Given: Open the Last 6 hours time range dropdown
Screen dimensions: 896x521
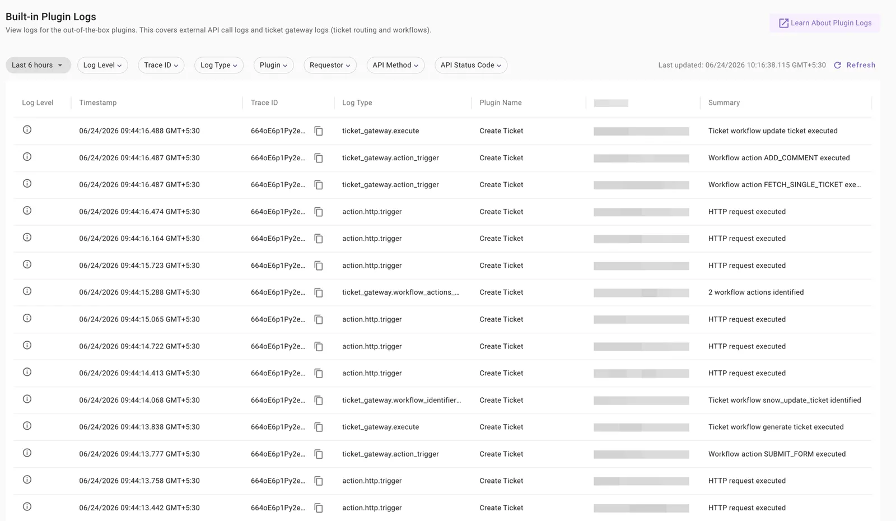Looking at the screenshot, I should click(38, 65).
